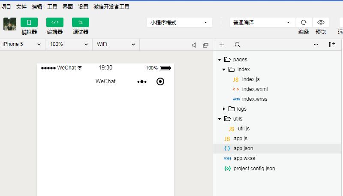Click the compile refresh icon
The width and height of the screenshot is (343, 196).
[x=304, y=22]
